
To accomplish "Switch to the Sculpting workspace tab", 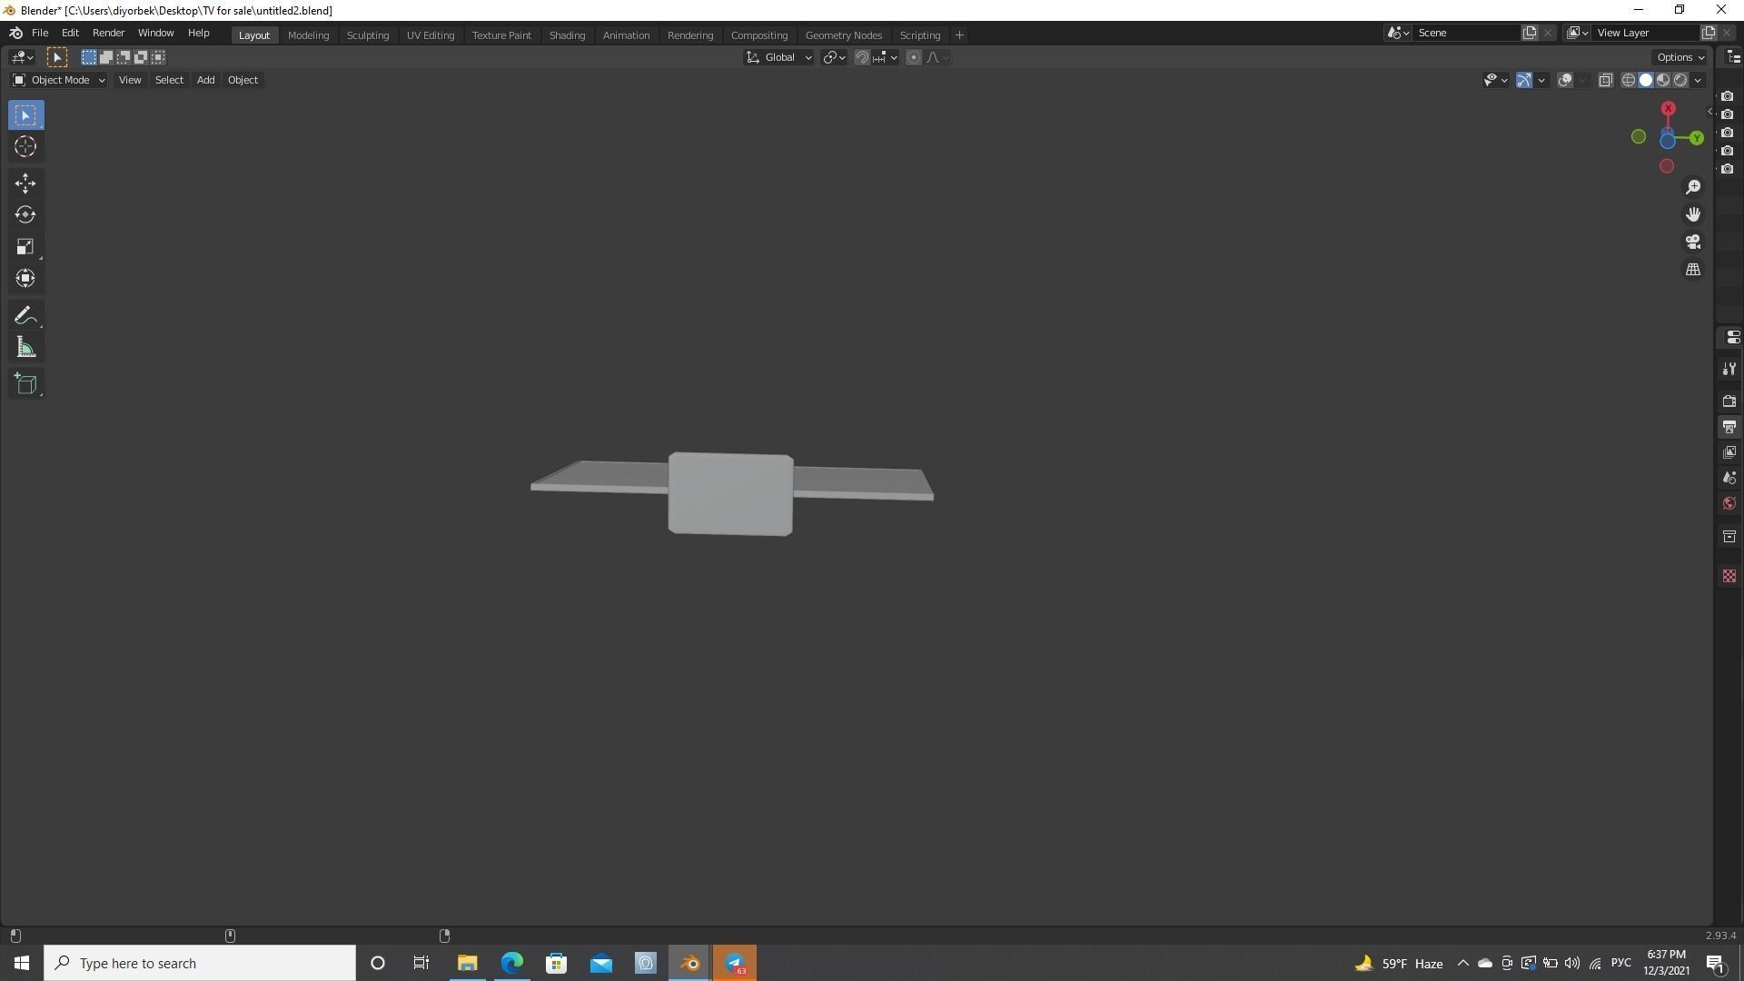I will click(368, 35).
